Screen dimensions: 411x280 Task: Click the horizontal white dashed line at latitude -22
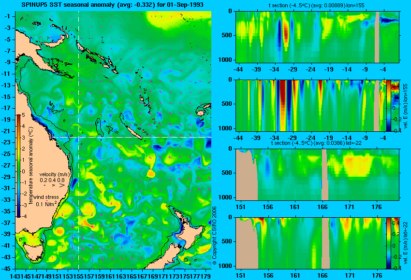[x=132, y=137]
